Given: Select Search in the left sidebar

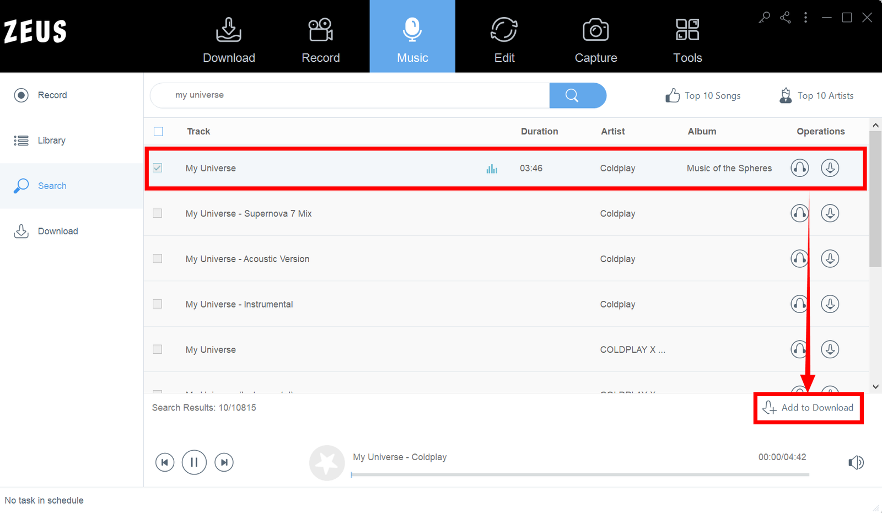Looking at the screenshot, I should click(x=72, y=186).
